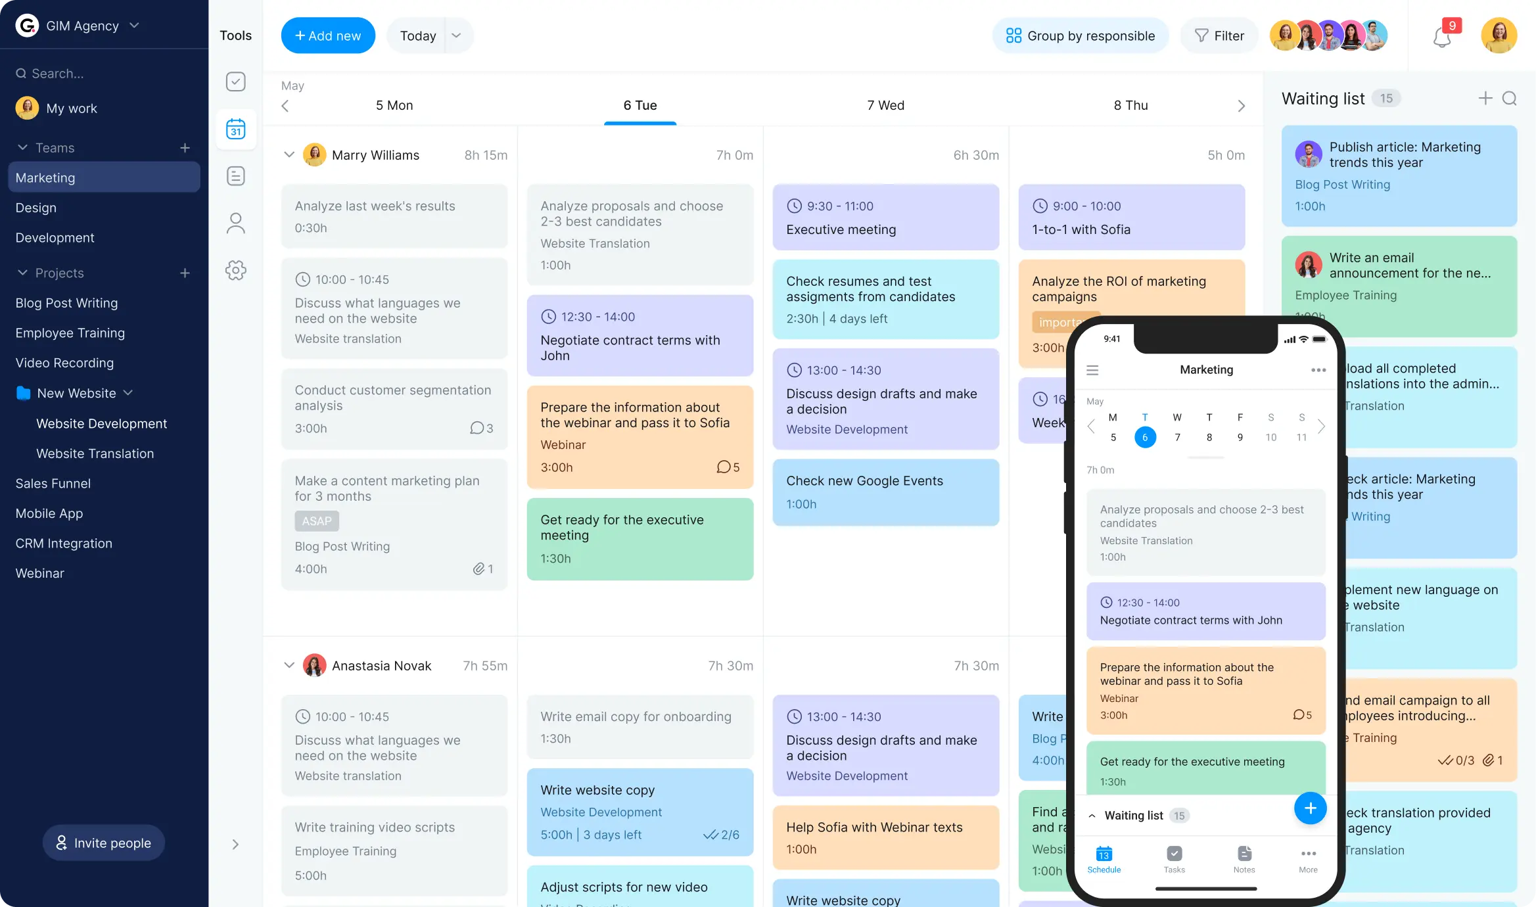This screenshot has width=1536, height=907.
Task: Open Publish article waiting list card
Action: tap(1399, 176)
